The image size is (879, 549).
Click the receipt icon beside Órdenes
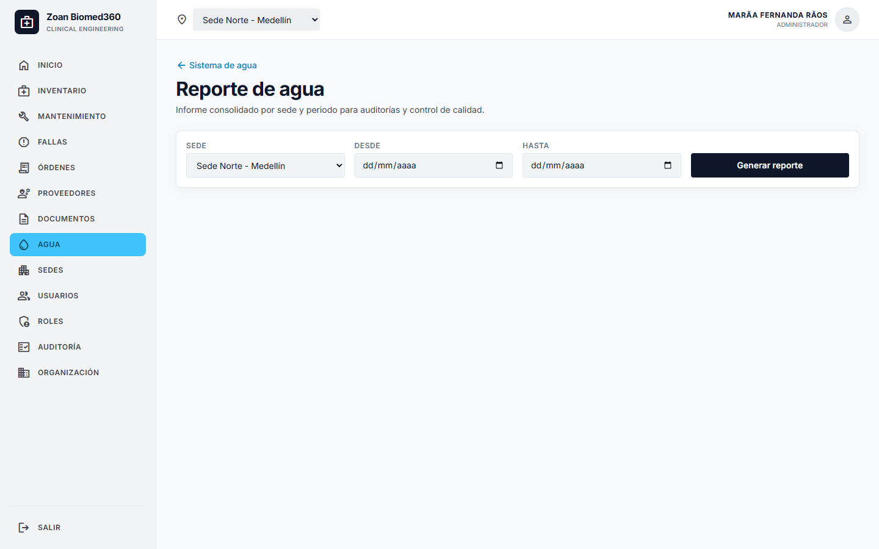[24, 168]
